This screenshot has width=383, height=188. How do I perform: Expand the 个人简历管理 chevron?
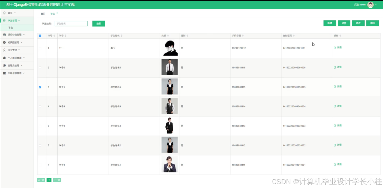(x=24, y=58)
